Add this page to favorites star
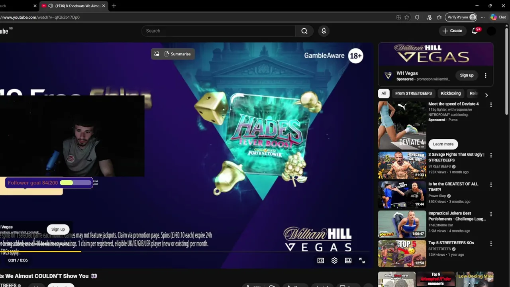Viewport: 510px width, 287px height. [x=406, y=17]
